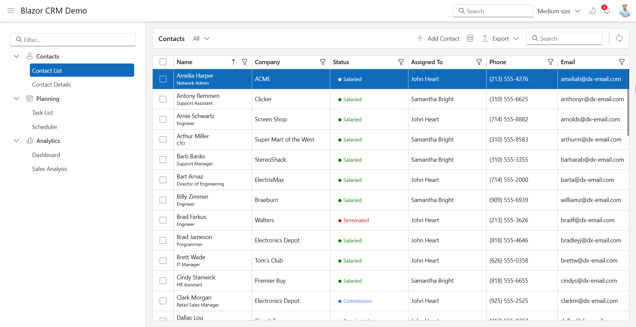The width and height of the screenshot is (636, 327).
Task: Open the Email column filter
Action: coord(622,62)
